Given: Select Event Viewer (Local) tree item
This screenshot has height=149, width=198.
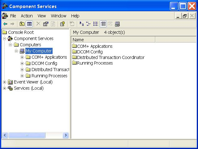Looking at the screenshot, I should 33,82.
